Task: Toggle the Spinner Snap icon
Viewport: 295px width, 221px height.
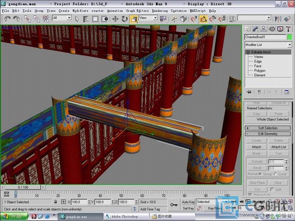Action: click(222, 19)
